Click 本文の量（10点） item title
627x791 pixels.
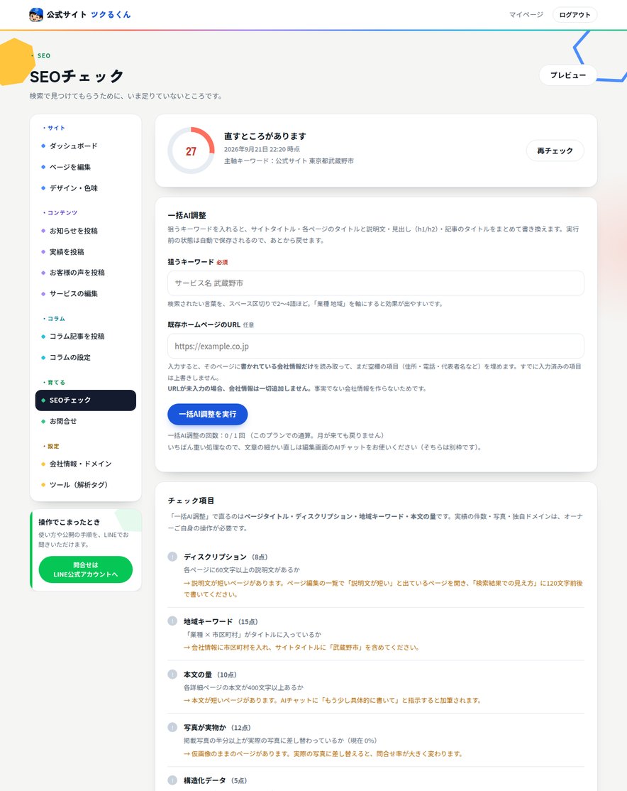pyautogui.click(x=210, y=675)
